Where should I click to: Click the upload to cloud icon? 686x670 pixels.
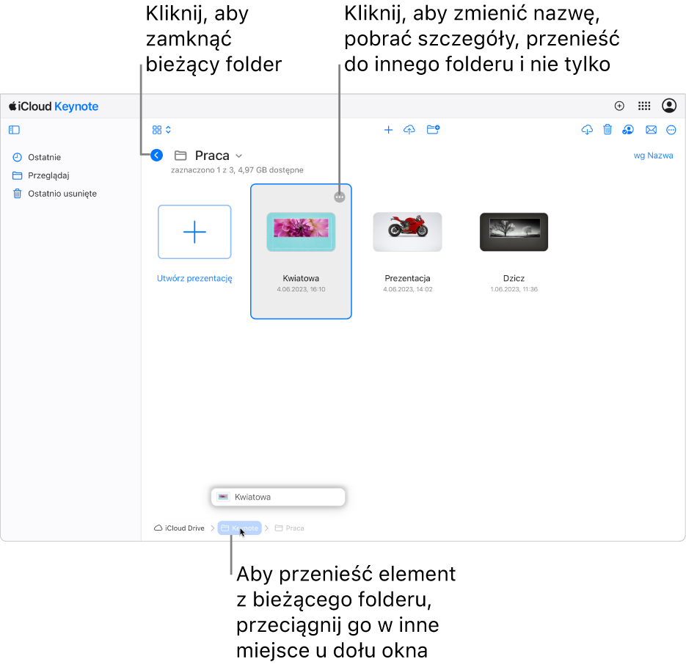pos(409,130)
